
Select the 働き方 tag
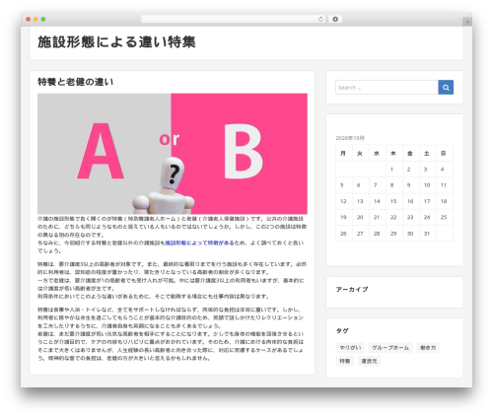pos(428,348)
